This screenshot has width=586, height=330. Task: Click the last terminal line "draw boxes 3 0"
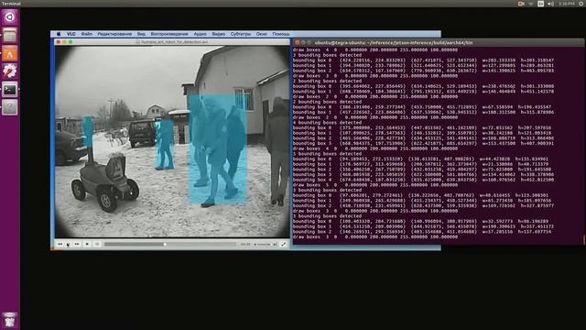click(375, 236)
